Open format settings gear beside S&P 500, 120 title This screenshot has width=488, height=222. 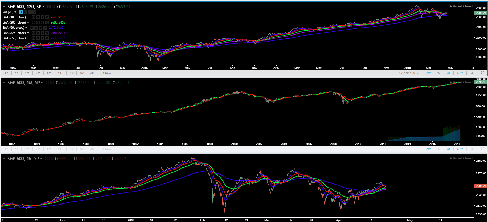pos(53,7)
